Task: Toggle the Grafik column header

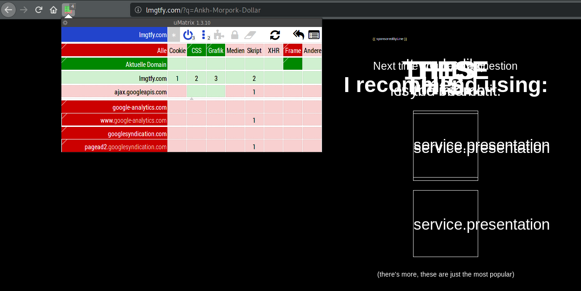Action: (216, 50)
